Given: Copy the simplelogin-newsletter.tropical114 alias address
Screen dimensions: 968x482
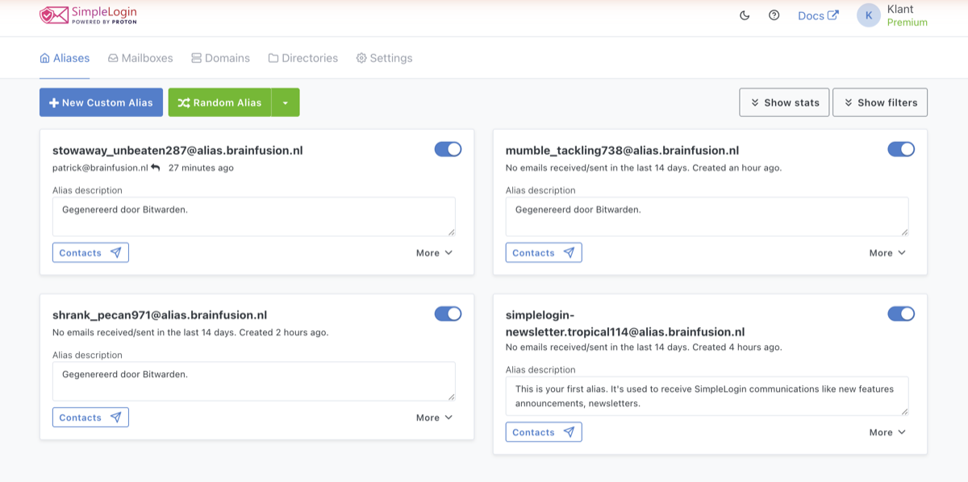Looking at the screenshot, I should [625, 322].
